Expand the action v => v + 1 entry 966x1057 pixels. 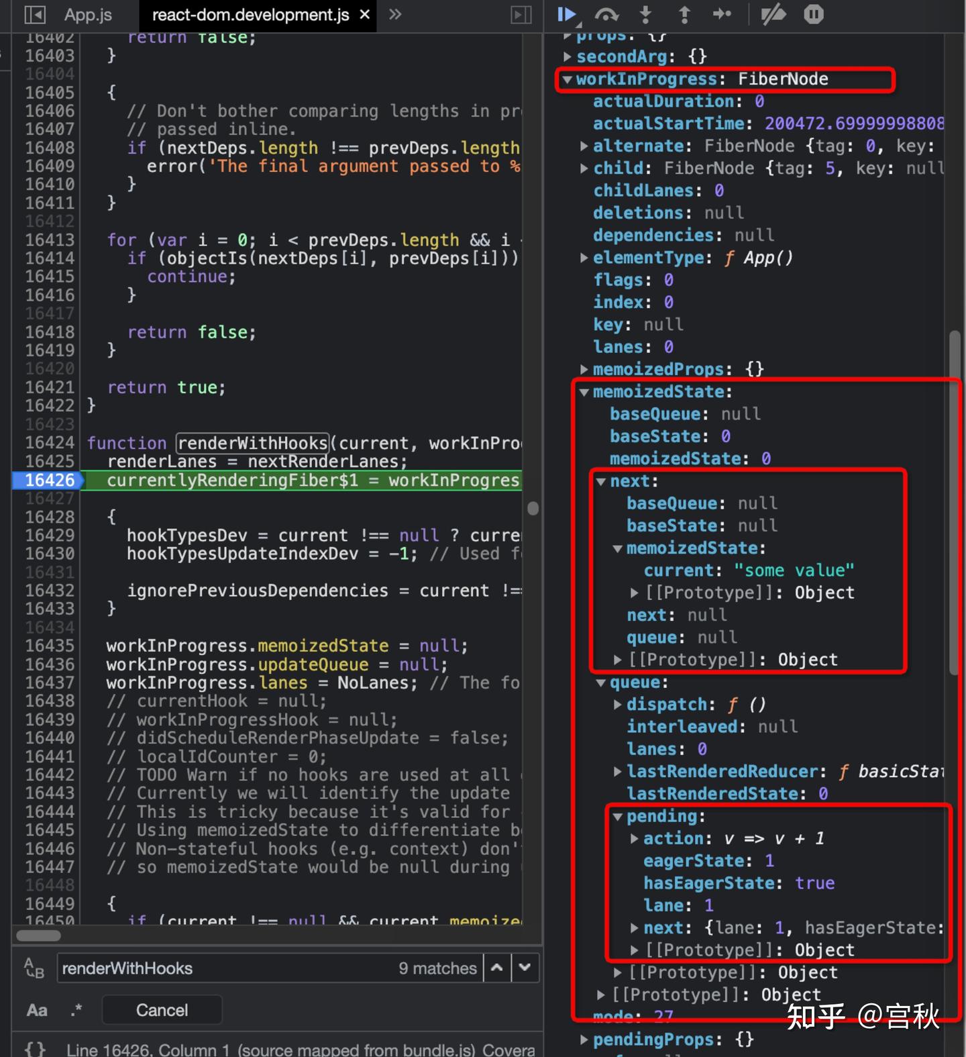tap(635, 838)
